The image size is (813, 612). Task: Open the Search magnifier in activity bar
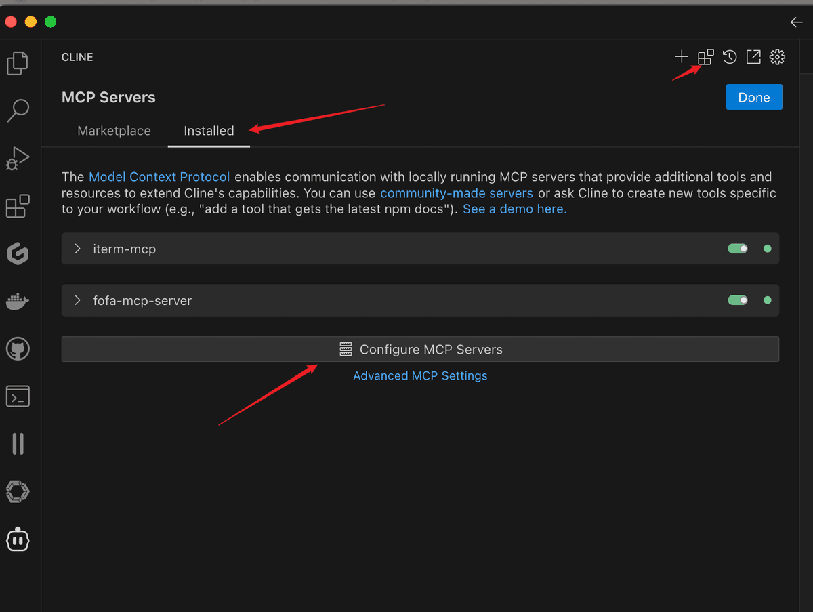pyautogui.click(x=18, y=110)
